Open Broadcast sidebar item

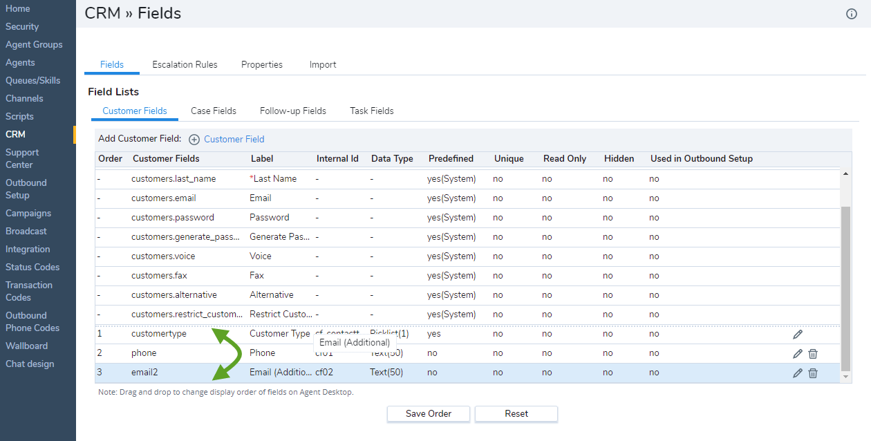(x=26, y=231)
